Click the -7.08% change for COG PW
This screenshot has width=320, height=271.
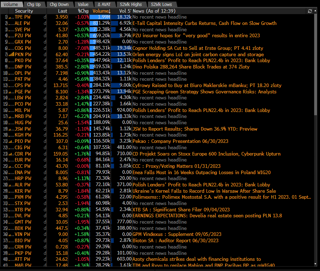pyautogui.click(x=82, y=48)
